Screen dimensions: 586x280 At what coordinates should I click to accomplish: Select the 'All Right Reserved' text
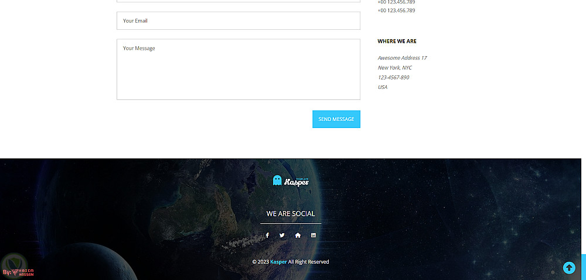pyautogui.click(x=309, y=262)
